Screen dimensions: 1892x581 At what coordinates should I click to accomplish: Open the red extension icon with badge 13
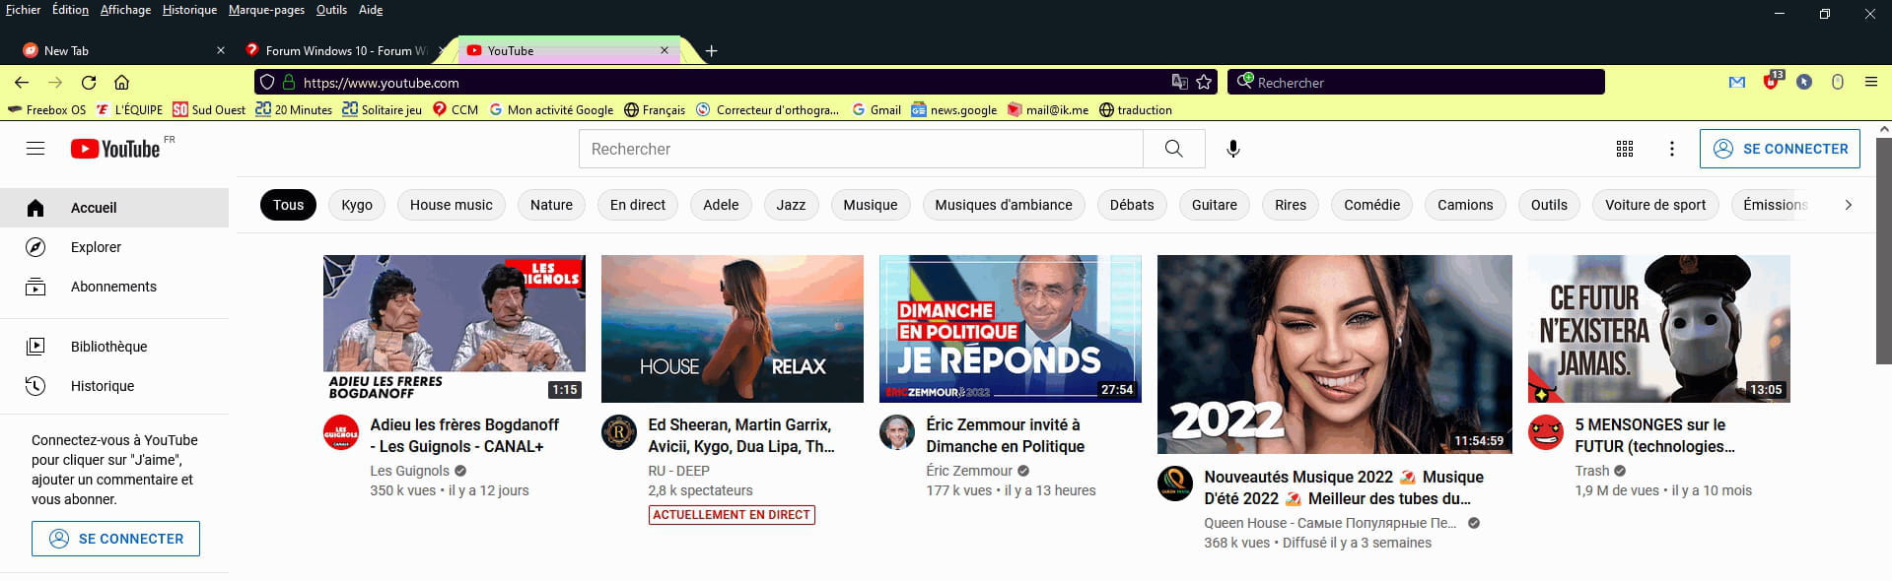coord(1772,81)
